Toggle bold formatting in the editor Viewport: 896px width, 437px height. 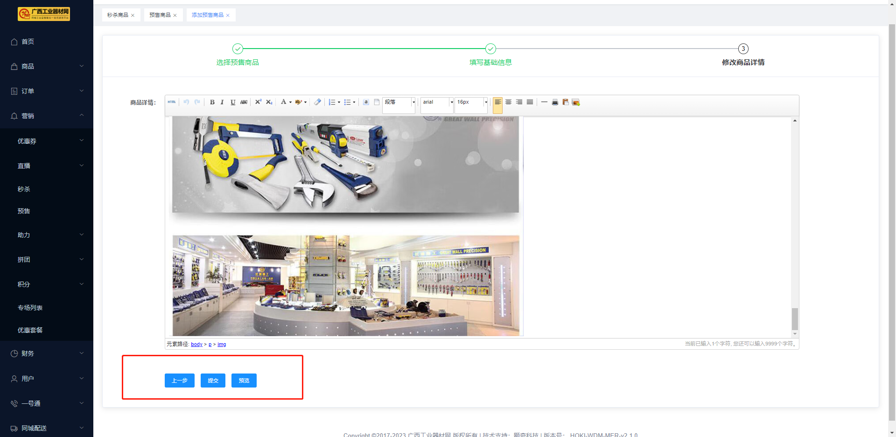coord(212,102)
